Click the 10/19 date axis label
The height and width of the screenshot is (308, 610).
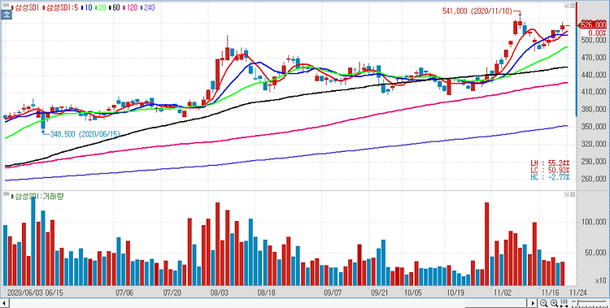(455, 292)
